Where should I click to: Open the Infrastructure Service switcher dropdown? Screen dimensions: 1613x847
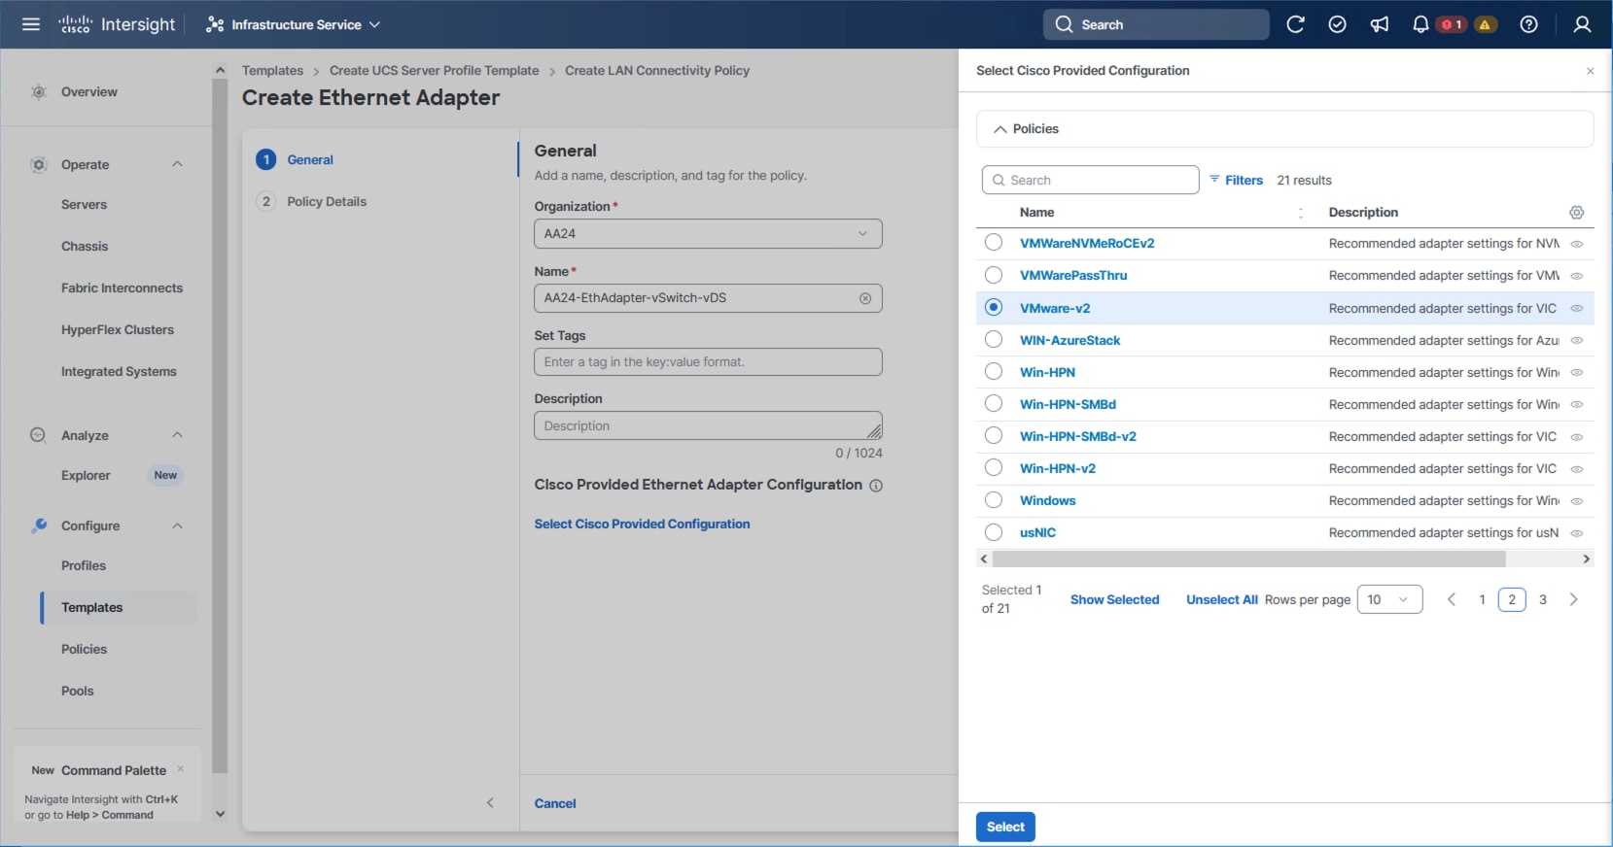(x=293, y=24)
